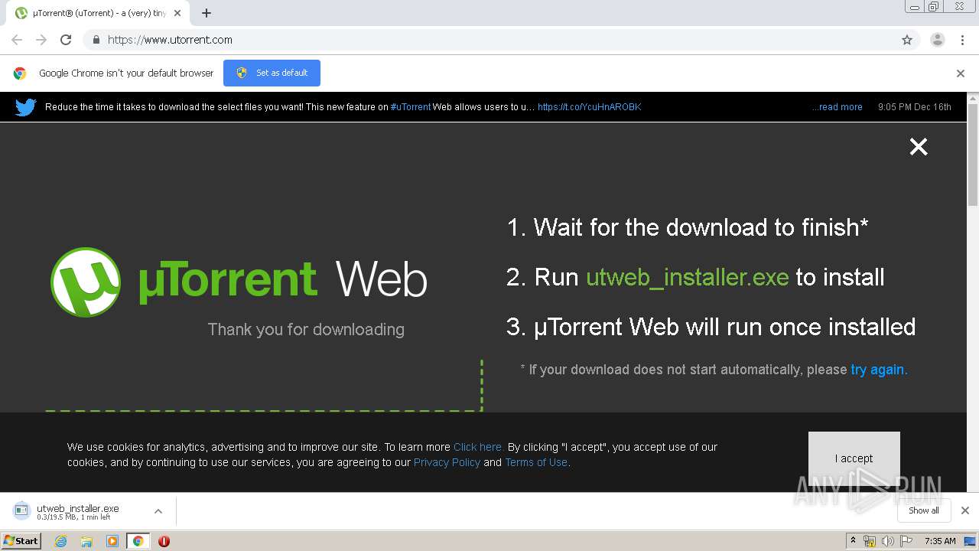
Task: Open Windows Explorer folder icon in taskbar
Action: 86,541
